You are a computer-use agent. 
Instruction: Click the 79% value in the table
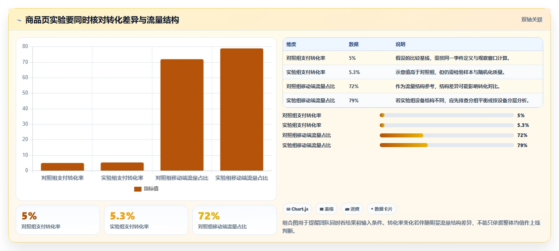[x=353, y=101]
